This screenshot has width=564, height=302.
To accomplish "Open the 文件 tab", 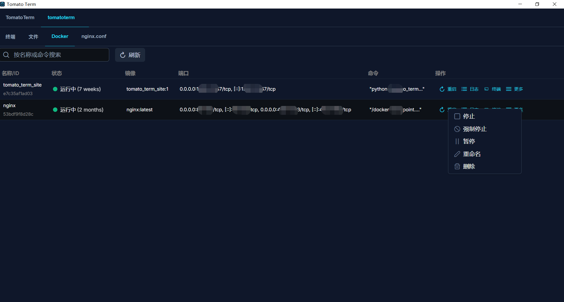I will click(33, 36).
